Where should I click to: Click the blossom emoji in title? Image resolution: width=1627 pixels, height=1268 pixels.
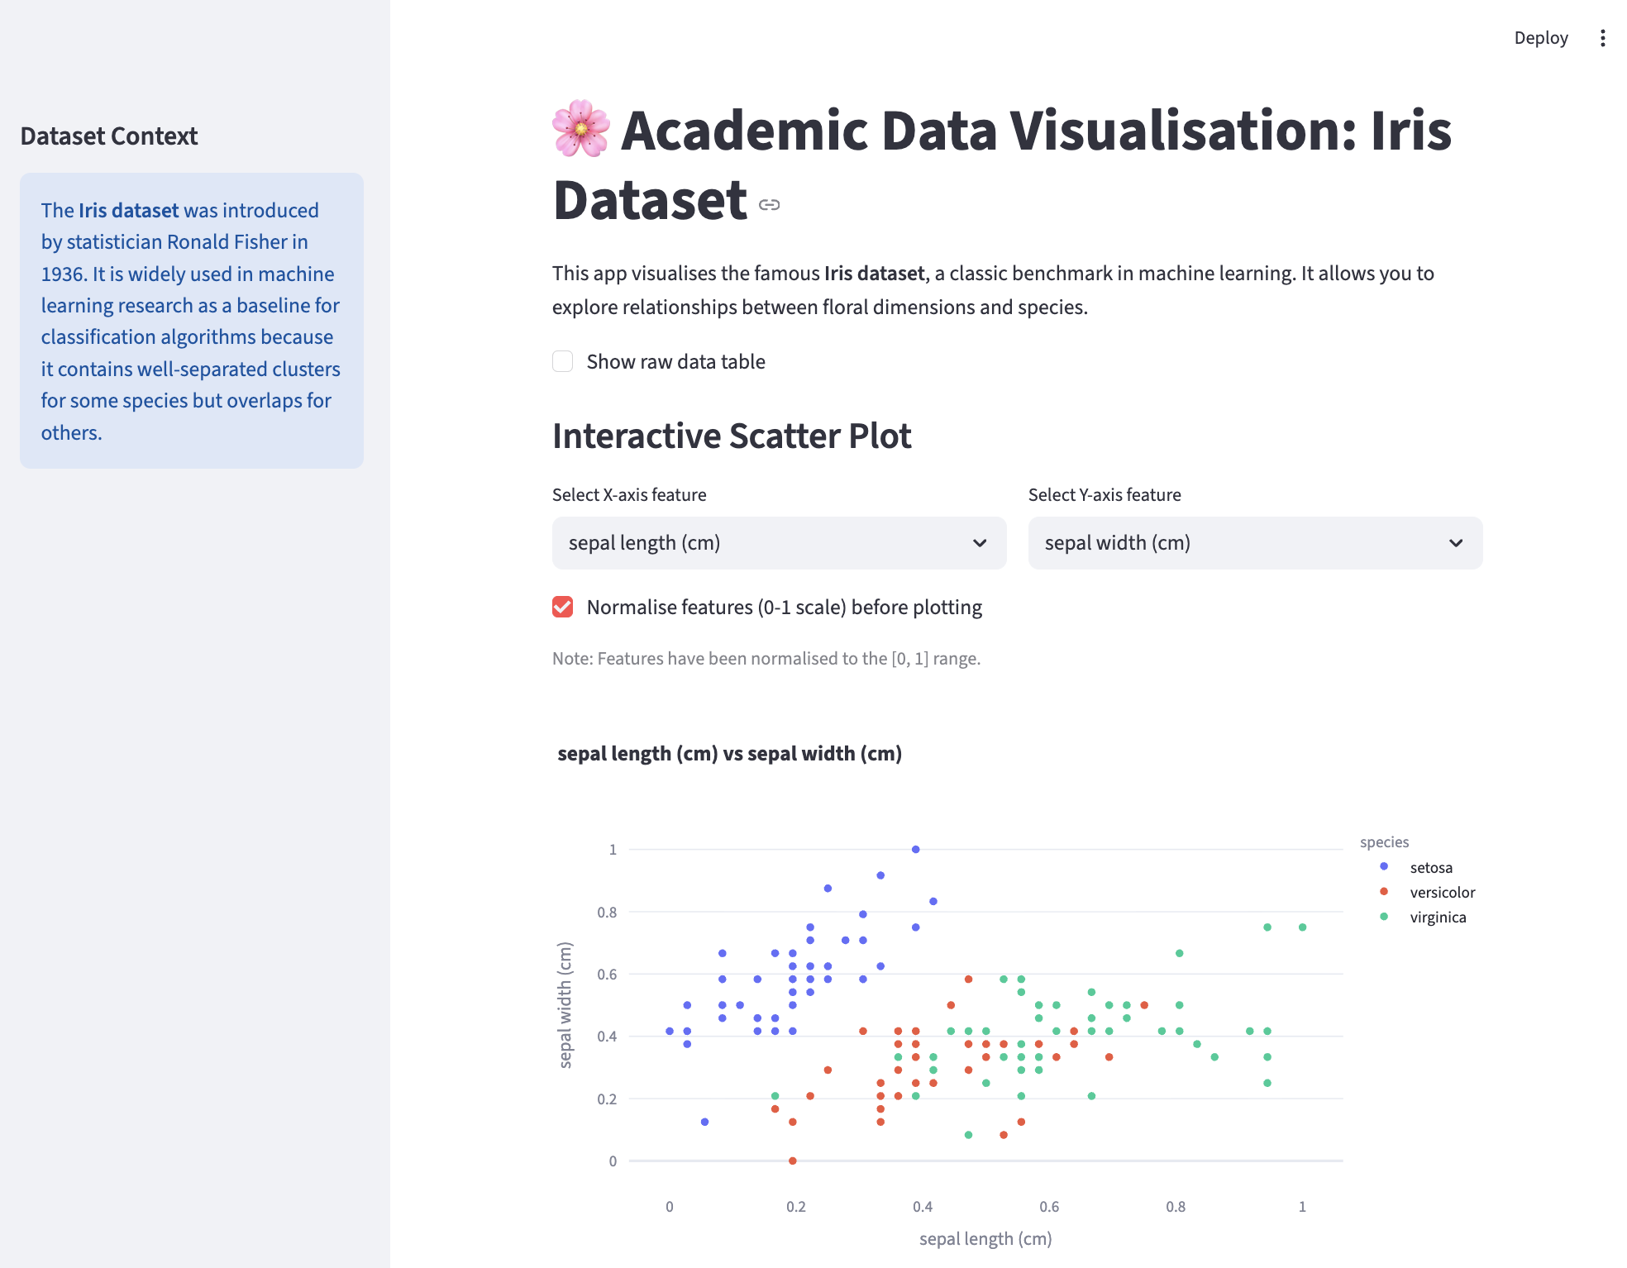[581, 129]
